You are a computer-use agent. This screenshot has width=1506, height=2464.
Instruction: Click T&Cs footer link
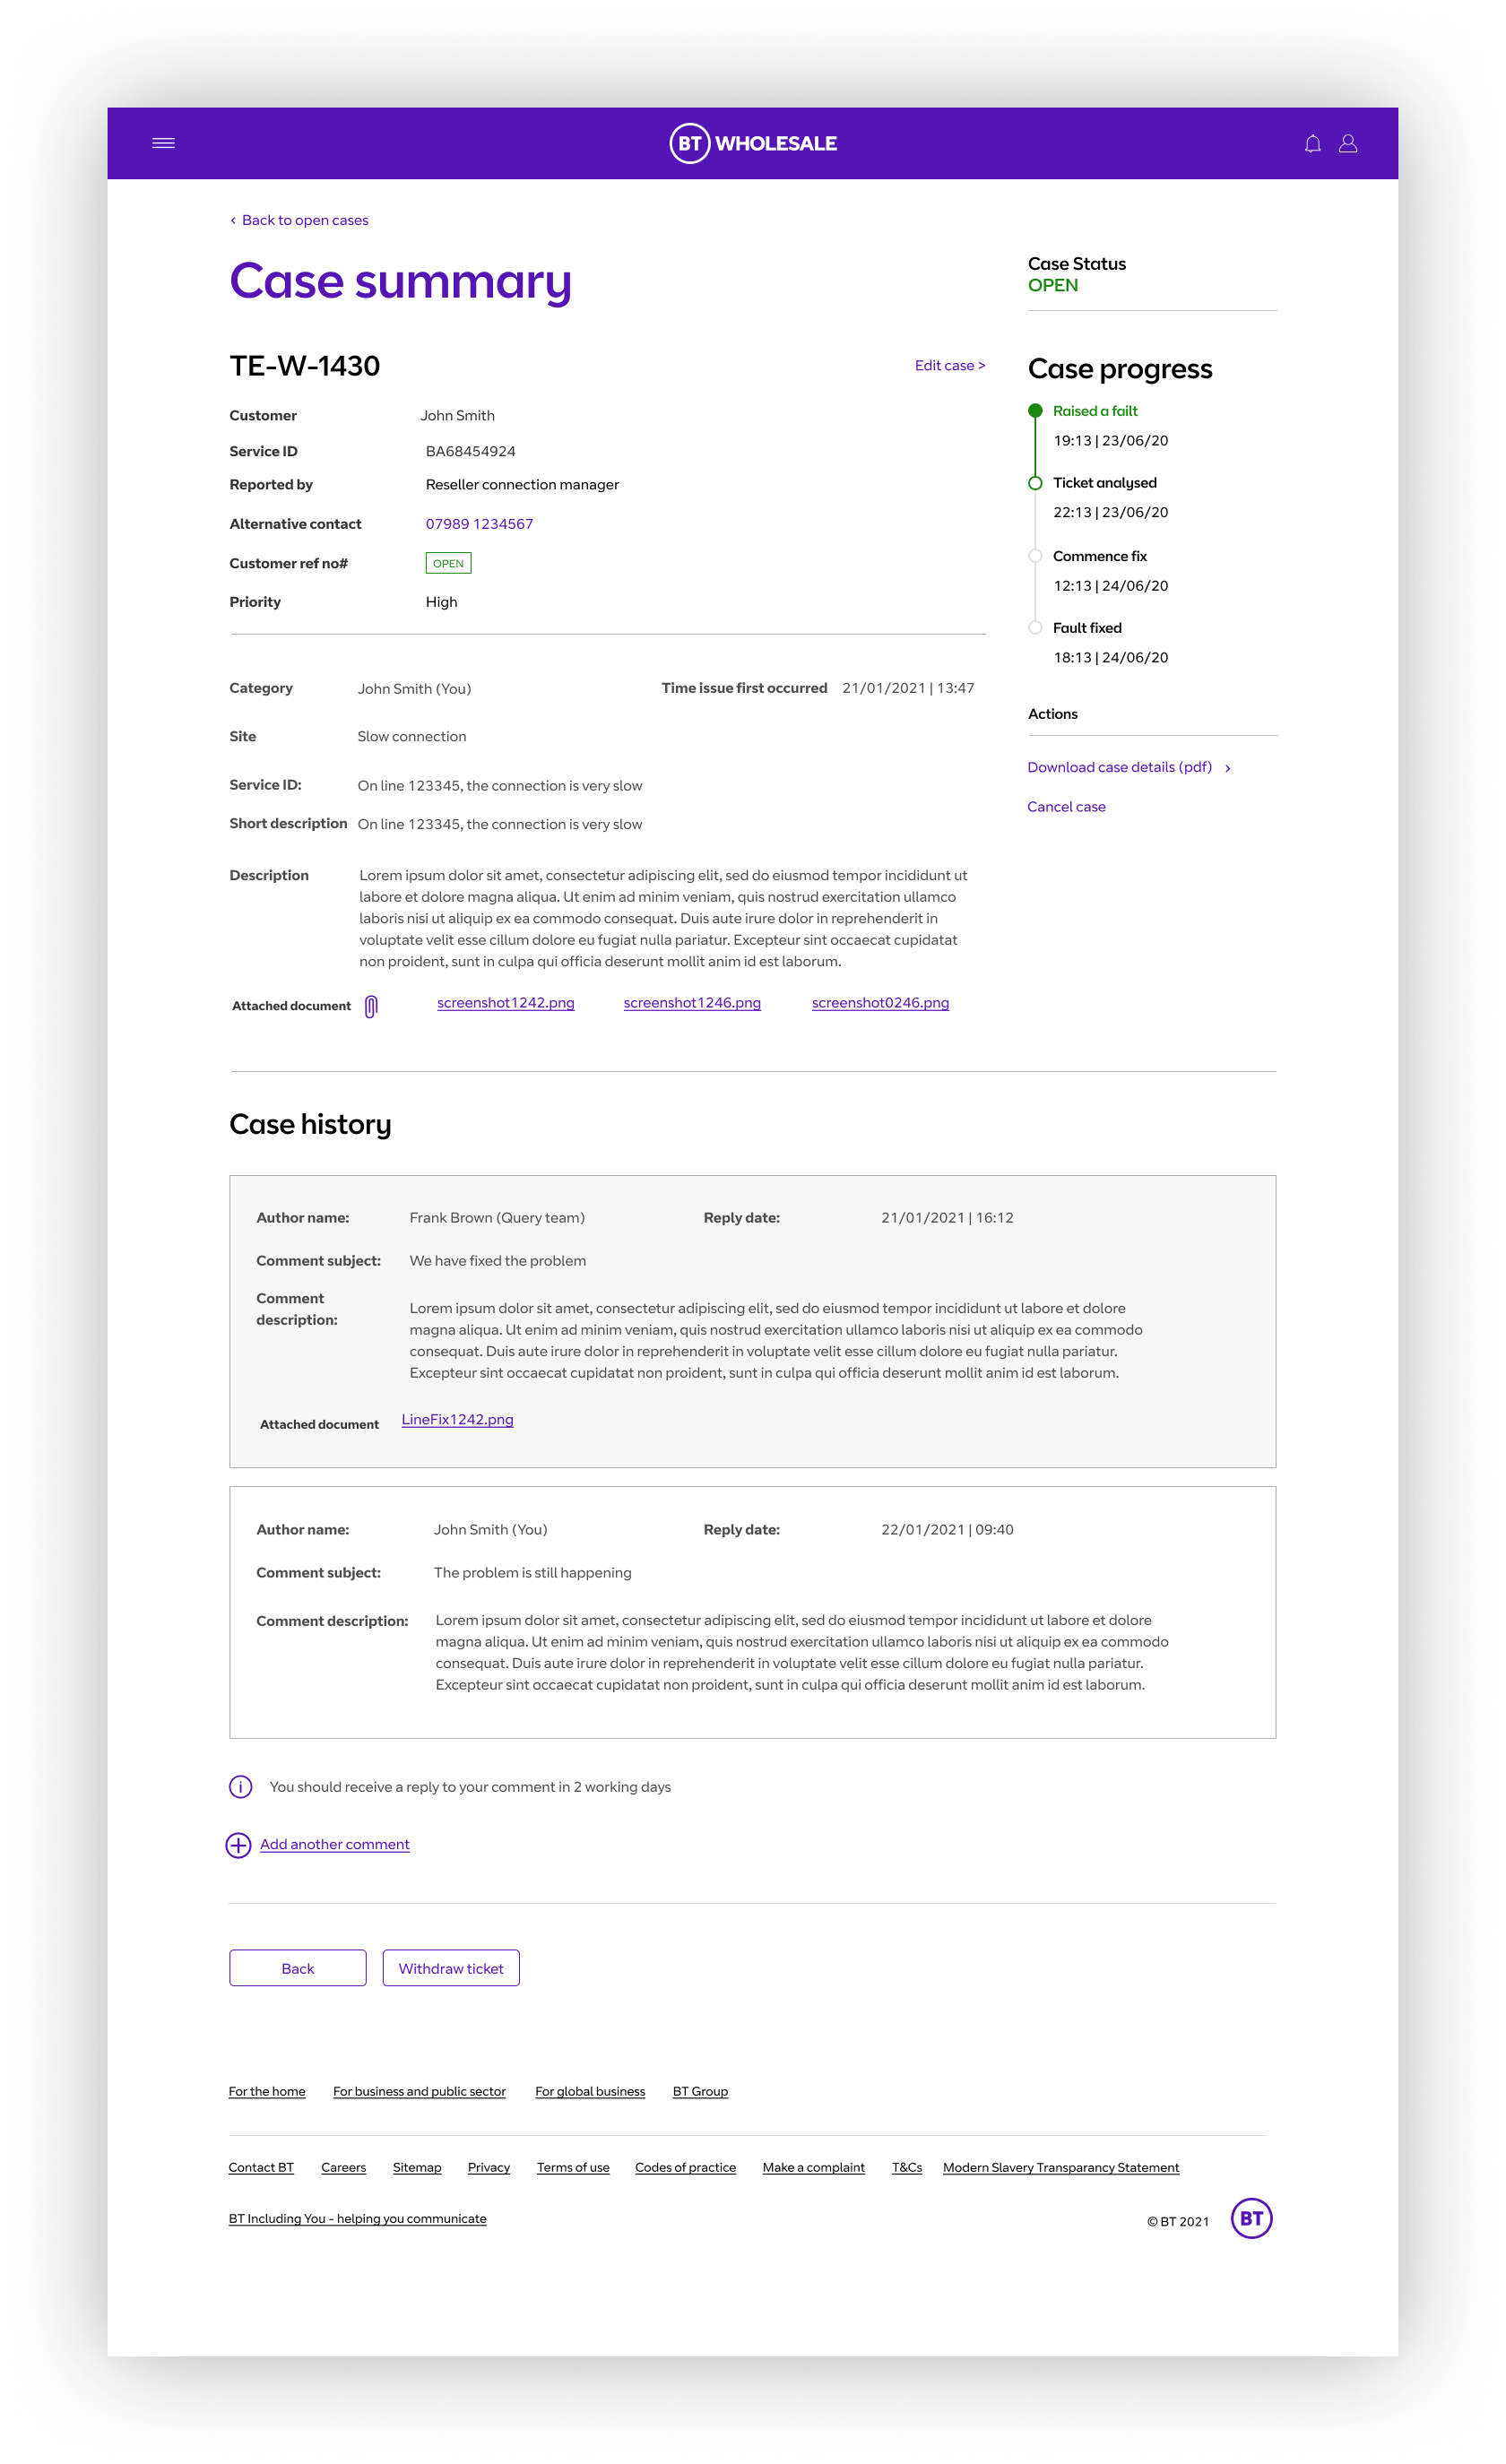click(907, 2167)
